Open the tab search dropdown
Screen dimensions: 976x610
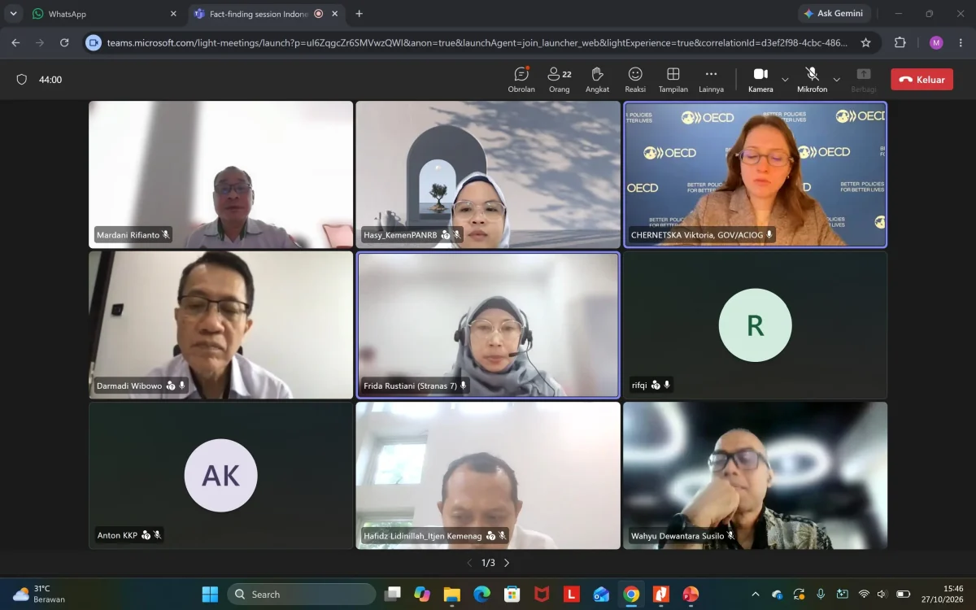coord(13,14)
